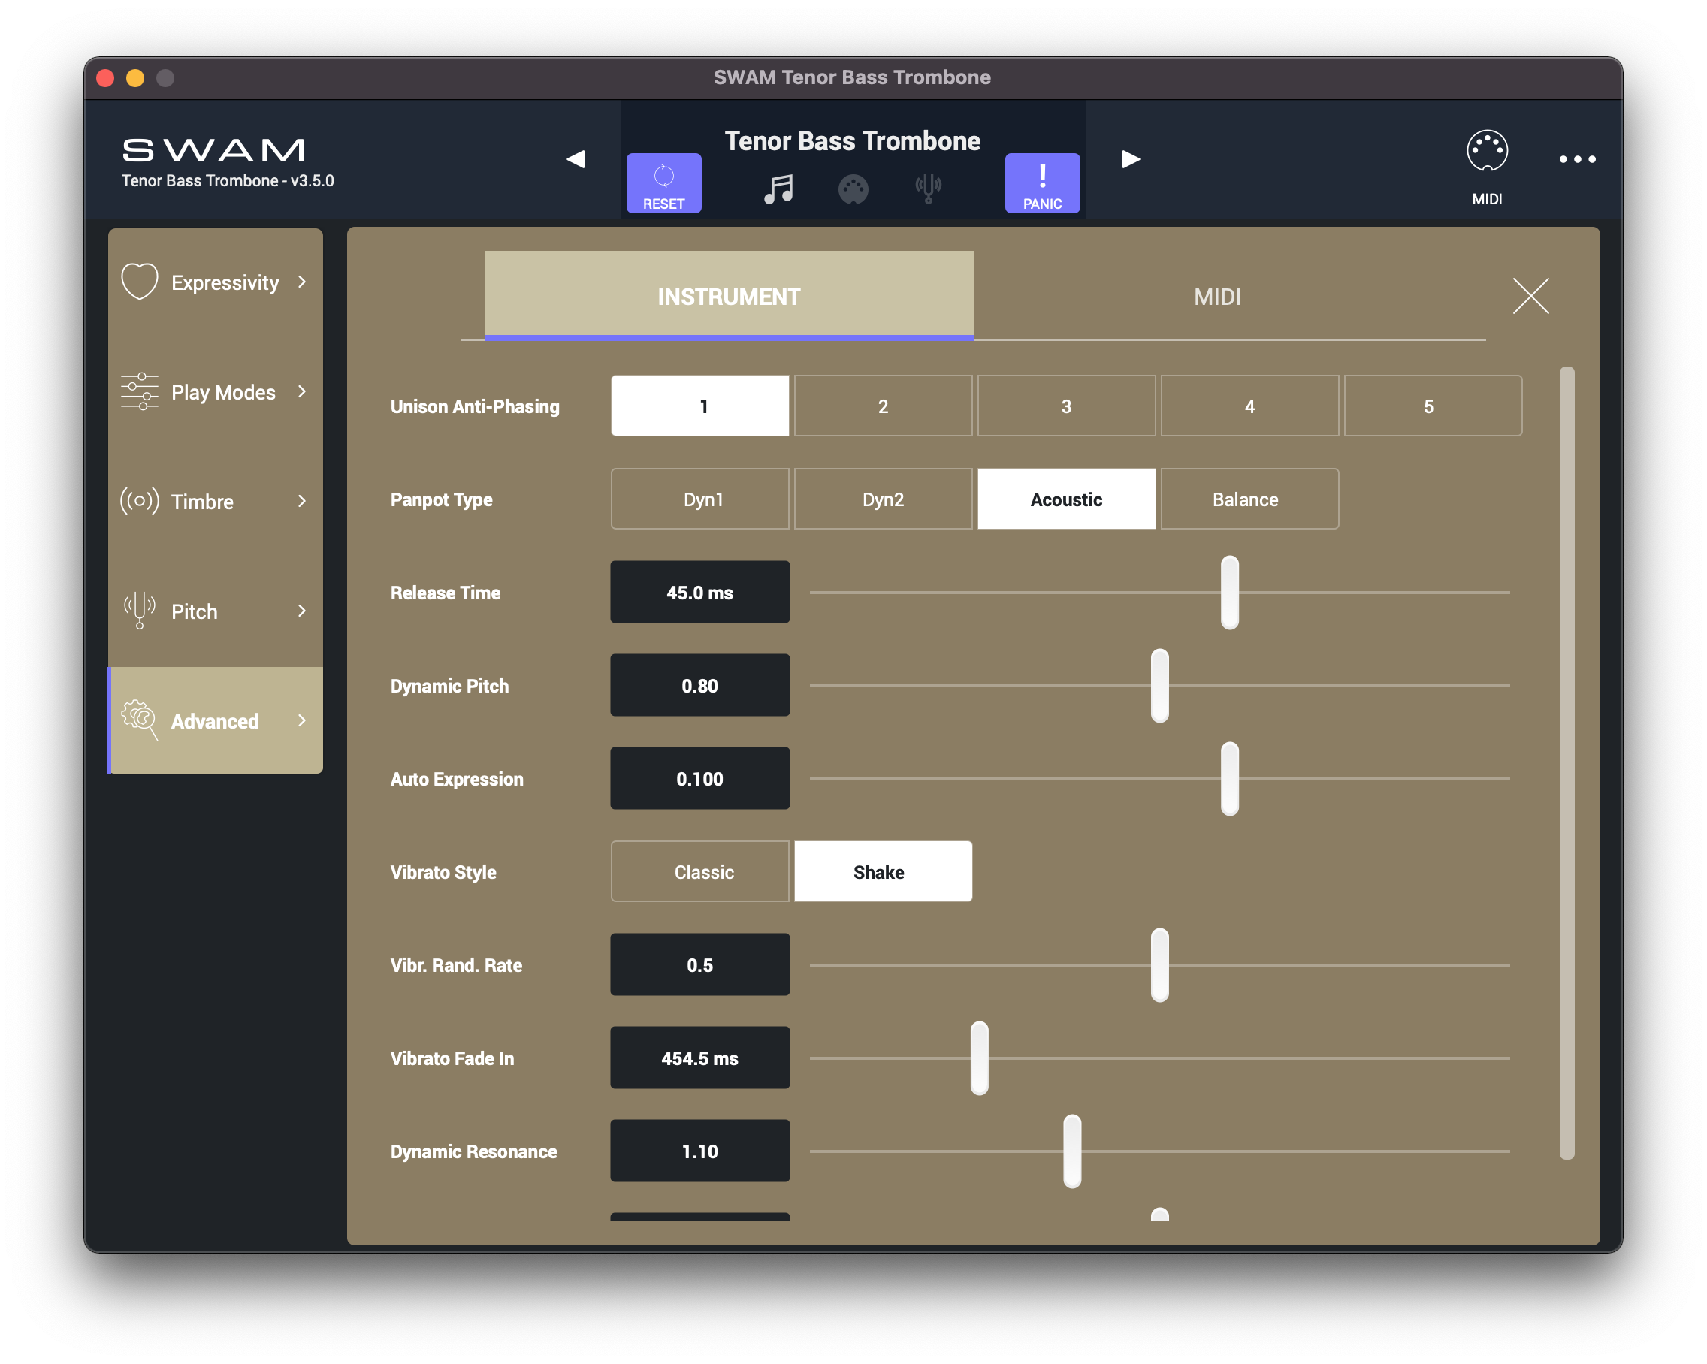Click the Vibrato Fade In slider handle

pyautogui.click(x=979, y=1058)
